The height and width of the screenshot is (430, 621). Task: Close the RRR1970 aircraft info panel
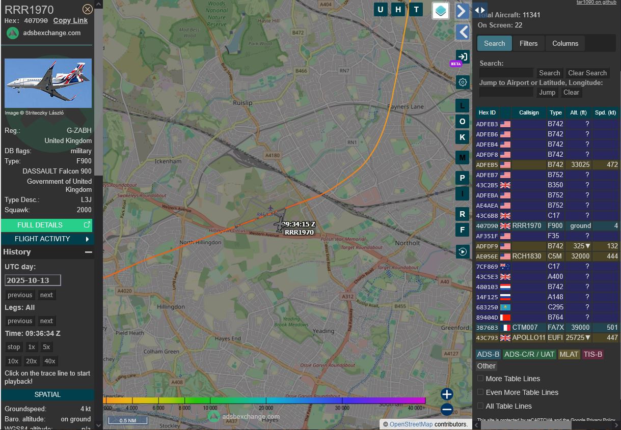coord(88,9)
